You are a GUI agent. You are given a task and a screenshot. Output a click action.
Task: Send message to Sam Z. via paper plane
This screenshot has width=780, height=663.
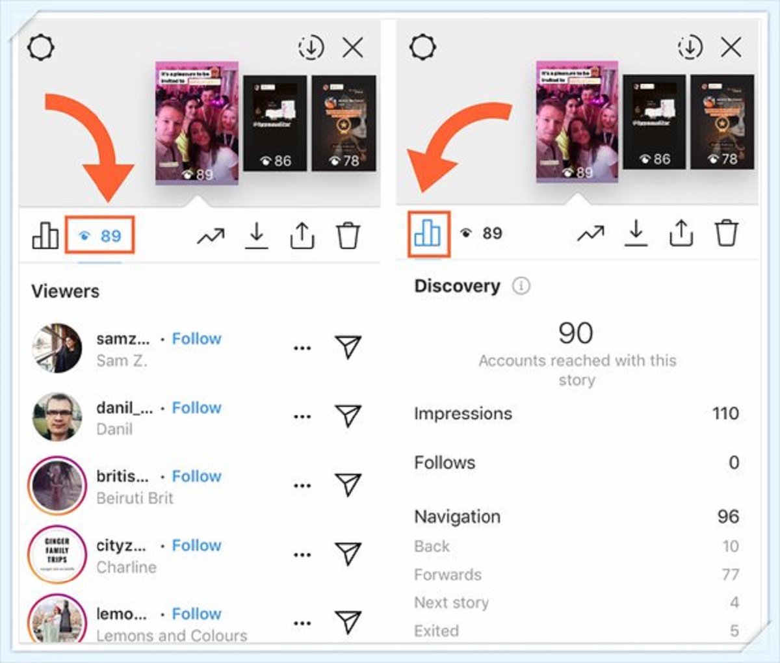(x=348, y=346)
